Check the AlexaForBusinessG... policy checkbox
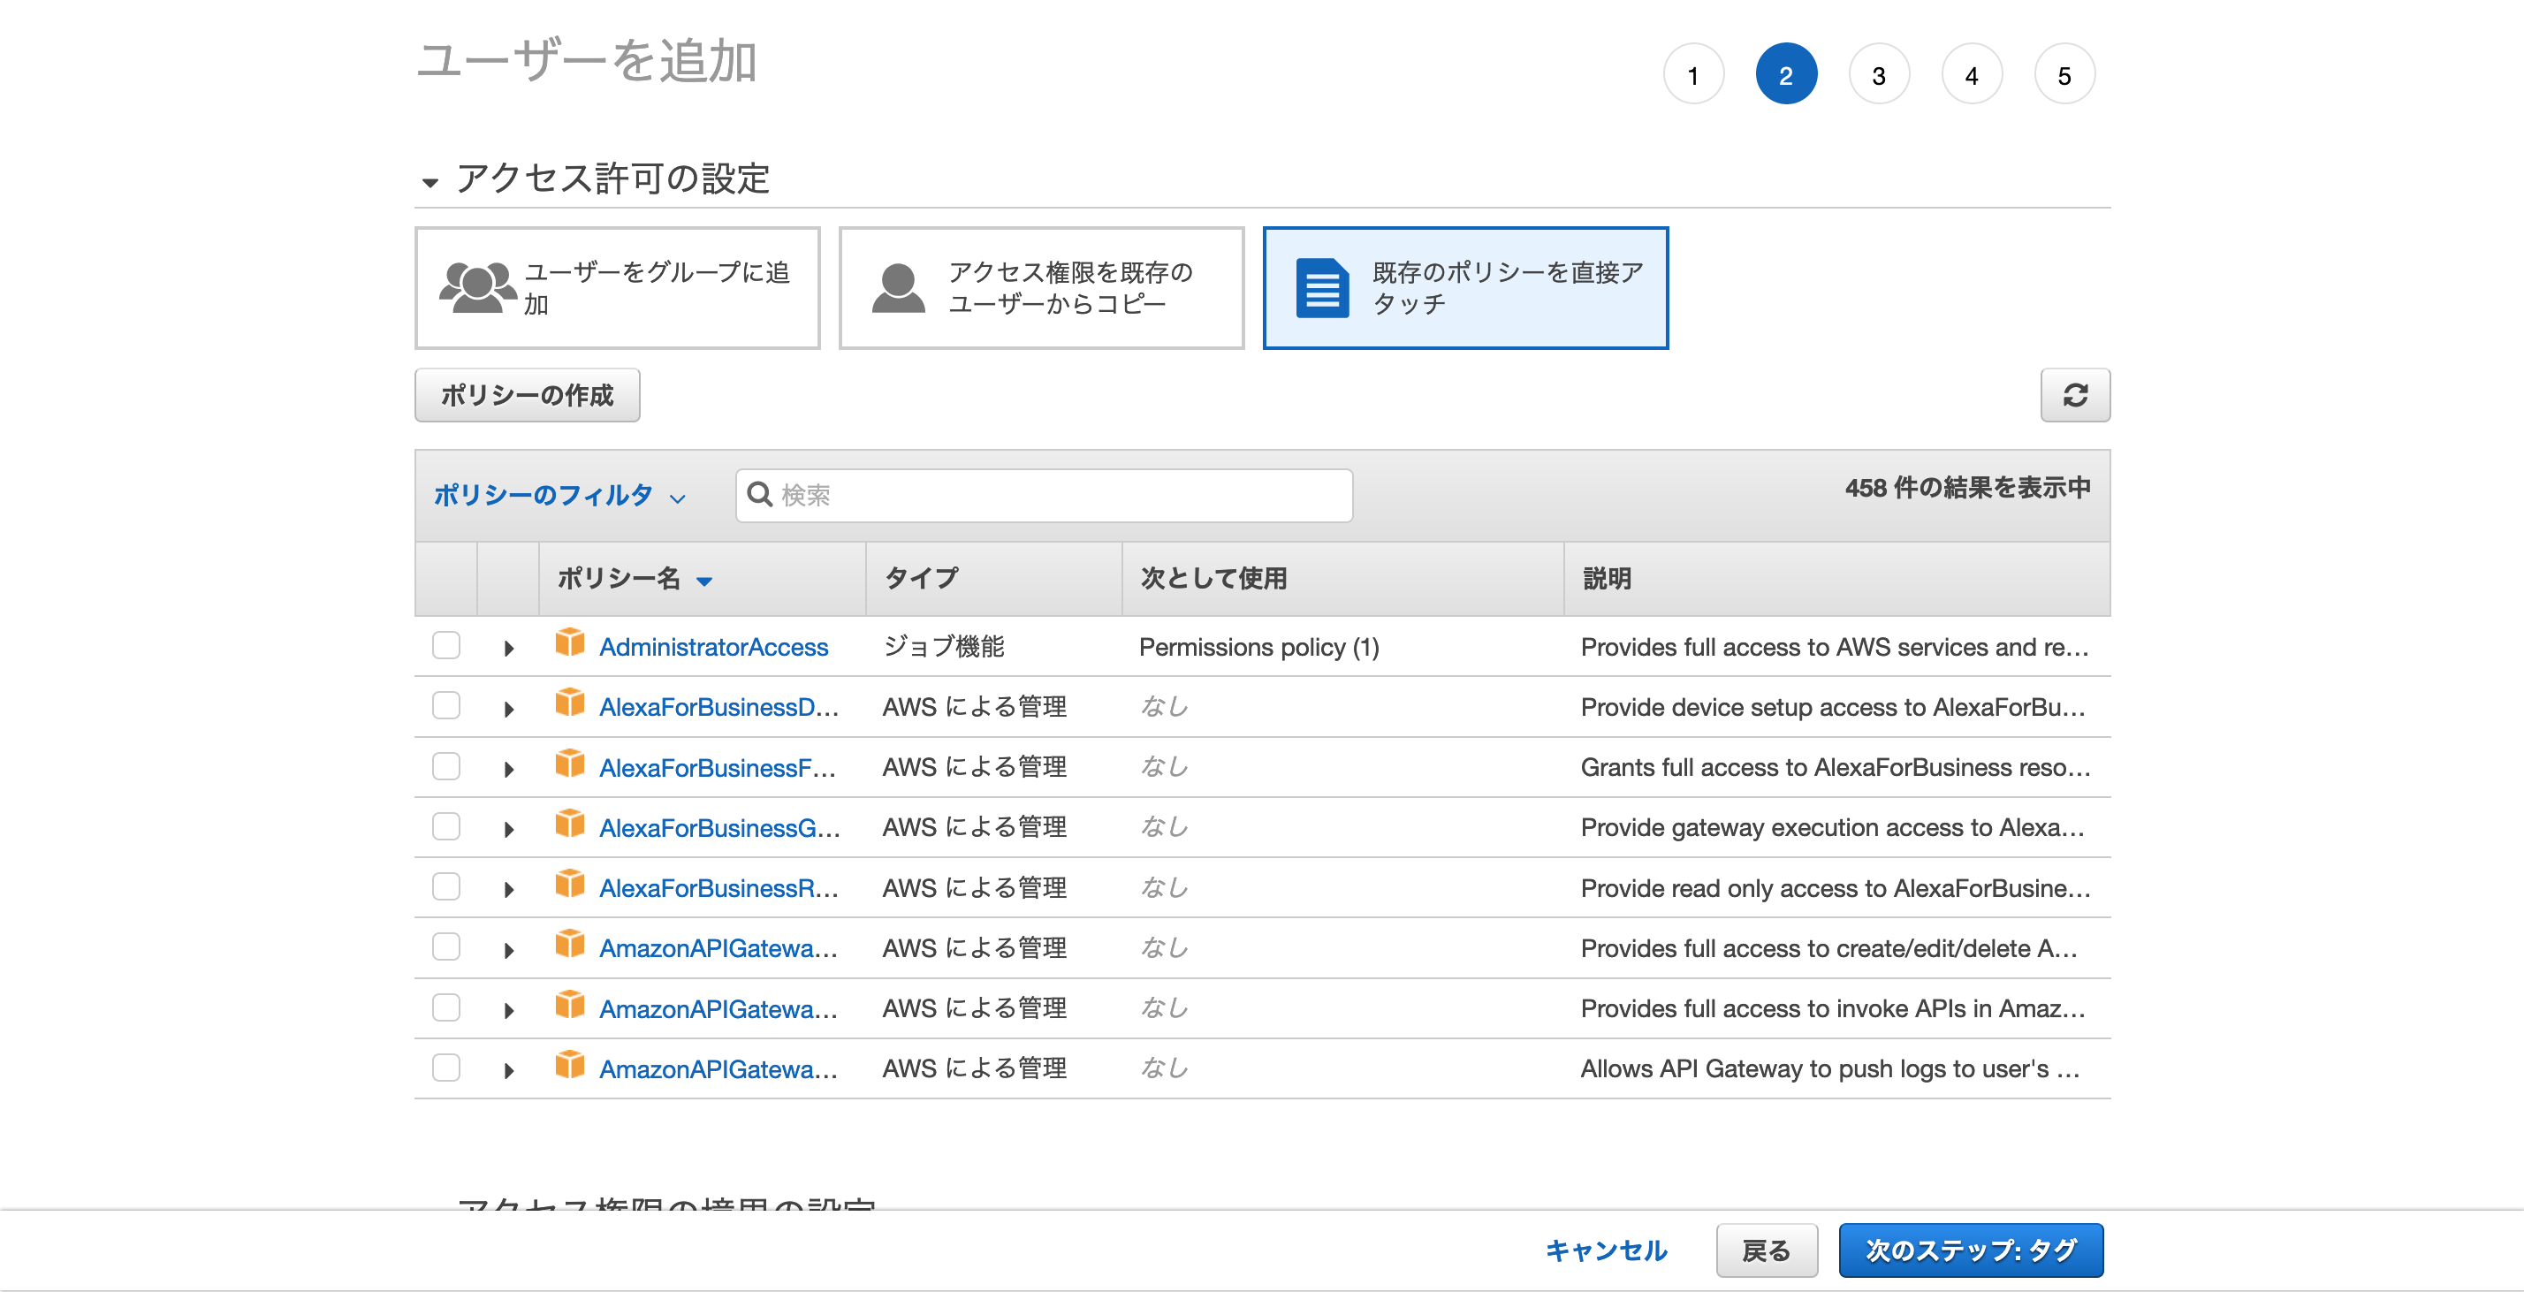Screen dimensions: 2524x1292 (445, 825)
